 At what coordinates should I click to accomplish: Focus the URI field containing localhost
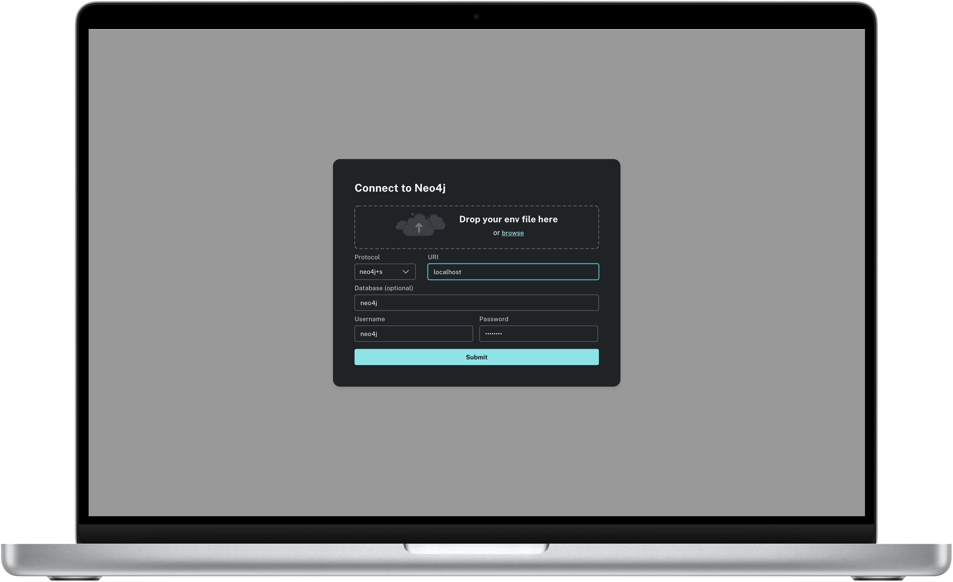[513, 272]
